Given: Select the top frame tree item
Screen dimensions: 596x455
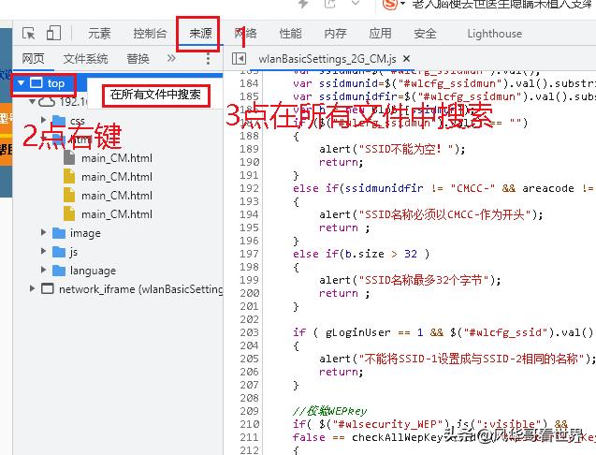Looking at the screenshot, I should [56, 83].
